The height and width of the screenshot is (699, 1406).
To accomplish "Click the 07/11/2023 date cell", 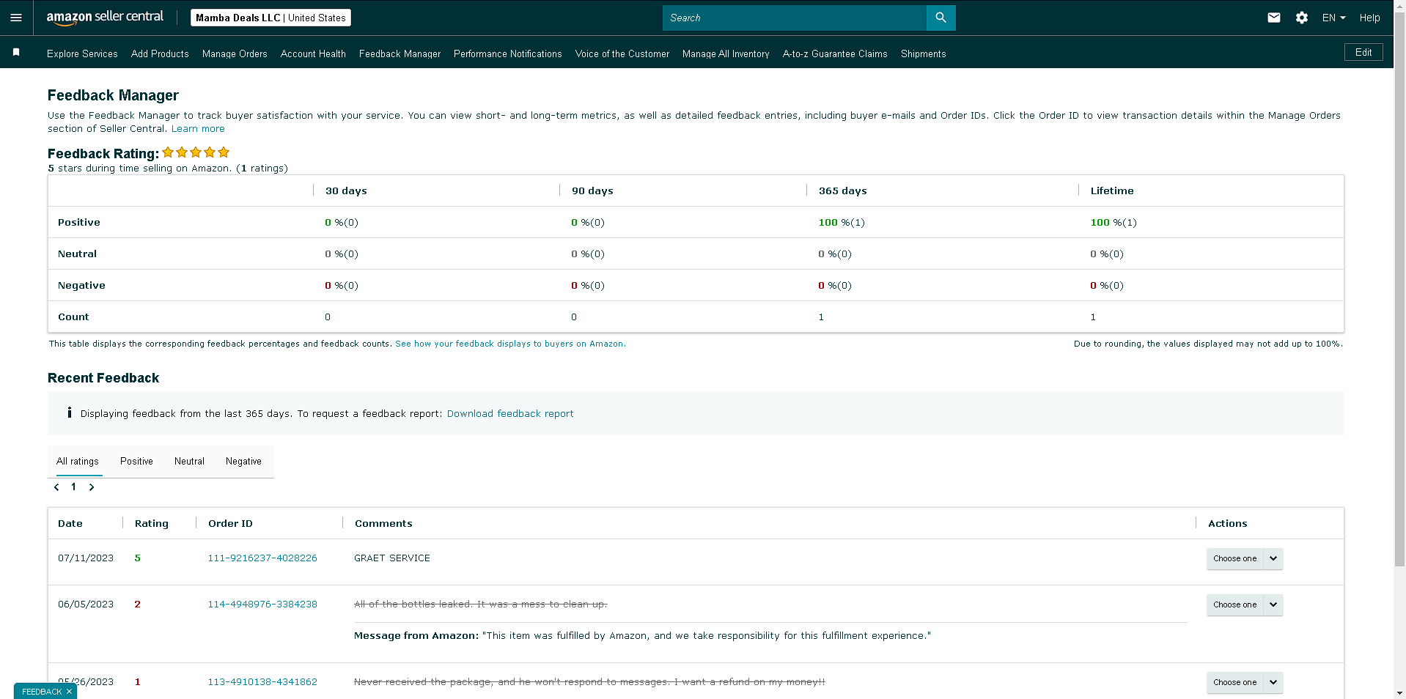I will (86, 558).
